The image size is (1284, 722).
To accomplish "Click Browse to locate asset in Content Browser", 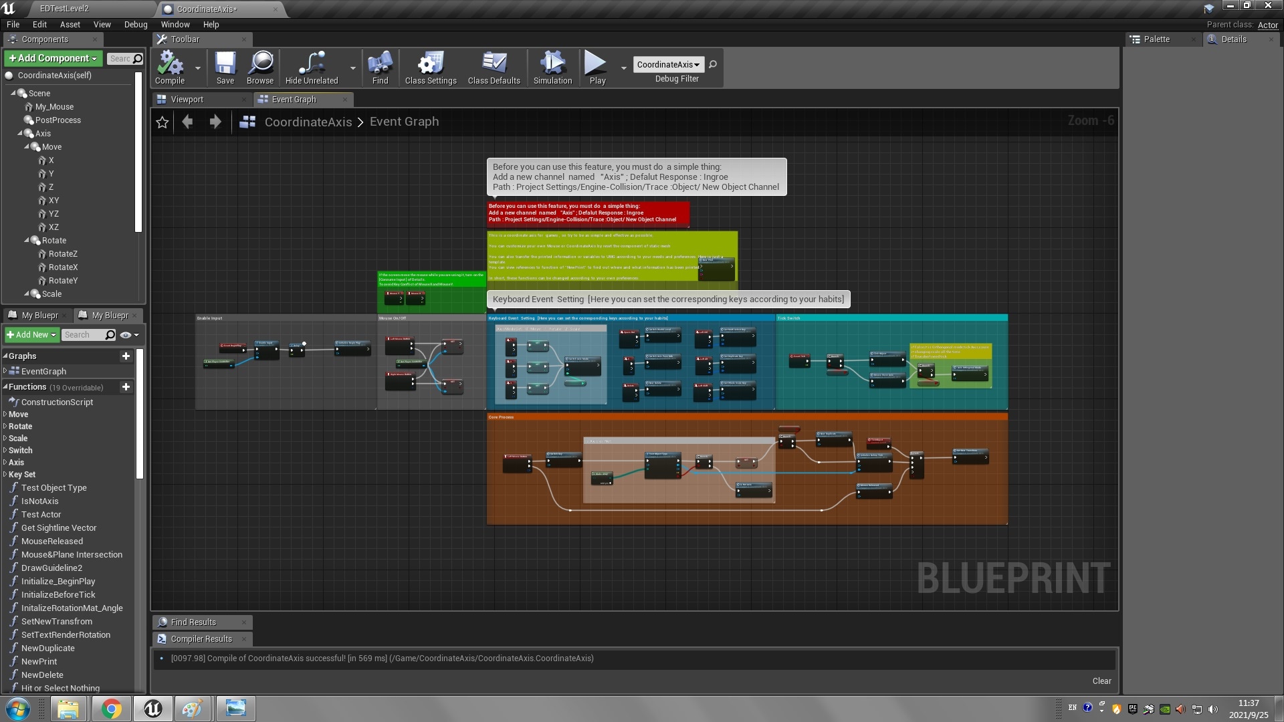I will click(260, 66).
